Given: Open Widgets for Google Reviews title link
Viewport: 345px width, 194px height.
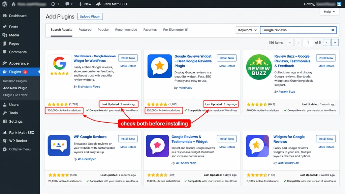Looking at the screenshot, I should tap(289, 139).
